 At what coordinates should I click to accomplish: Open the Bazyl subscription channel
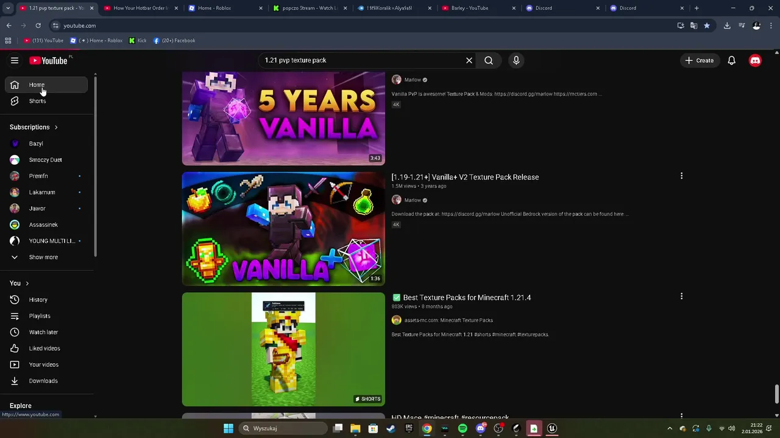coord(46,144)
